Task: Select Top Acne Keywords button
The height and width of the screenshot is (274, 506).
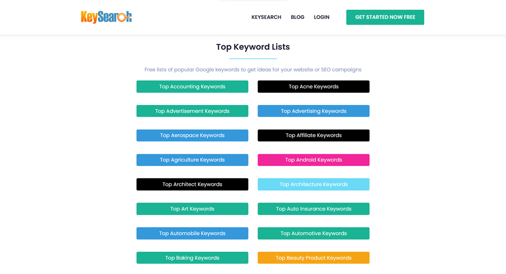Action: [314, 87]
